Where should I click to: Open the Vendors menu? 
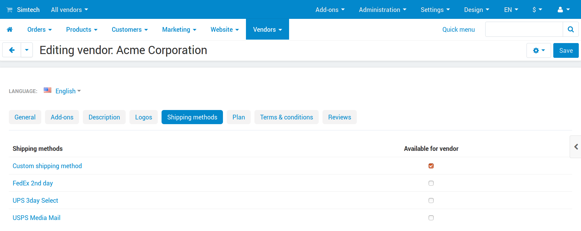click(x=267, y=30)
